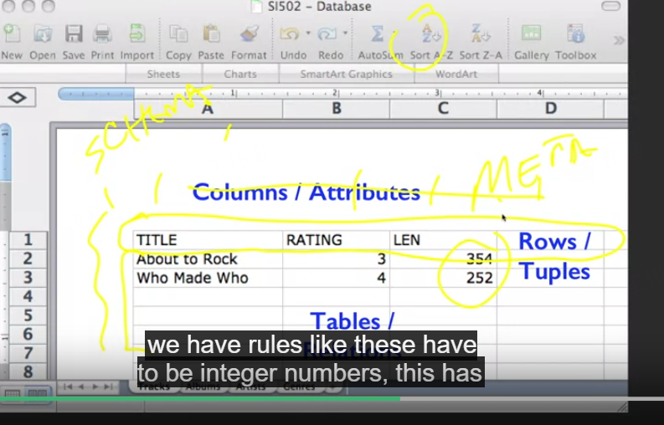Image resolution: width=664 pixels, height=425 pixels.
Task: Show more toolbar items via overflow chevrons
Action: coord(619,40)
